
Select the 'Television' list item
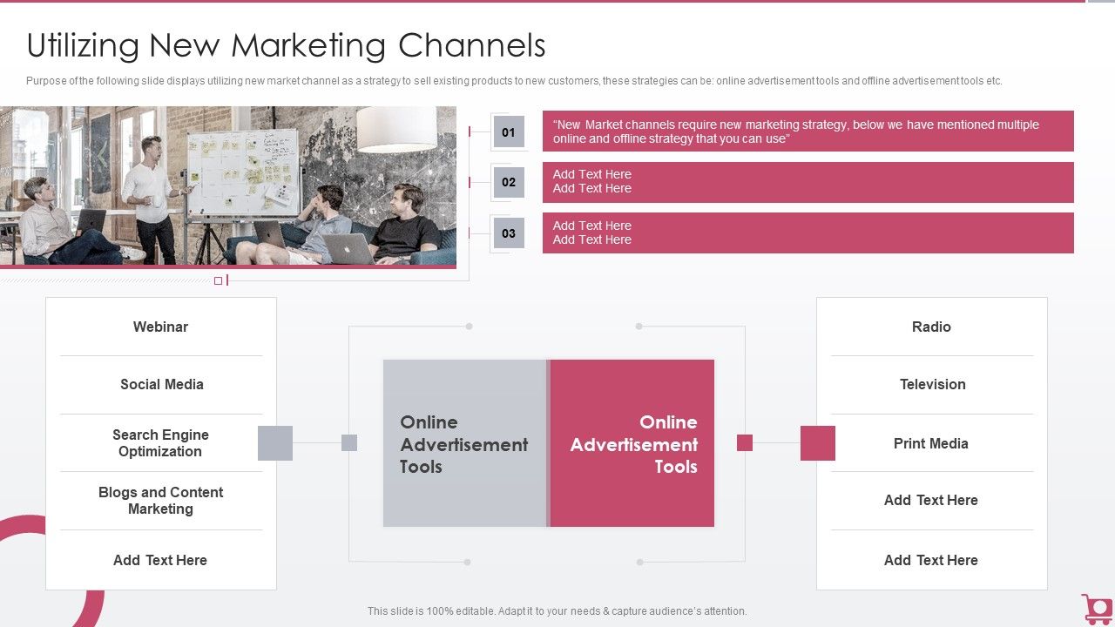(x=932, y=384)
